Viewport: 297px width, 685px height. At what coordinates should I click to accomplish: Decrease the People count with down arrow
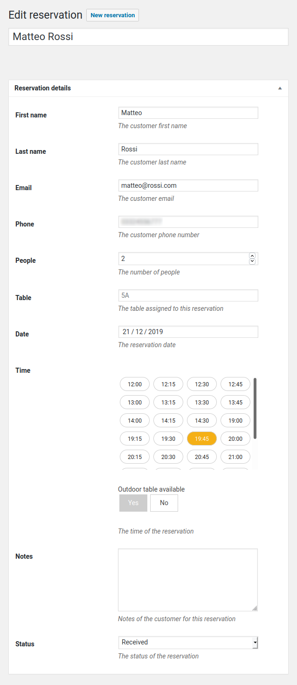[252, 261]
